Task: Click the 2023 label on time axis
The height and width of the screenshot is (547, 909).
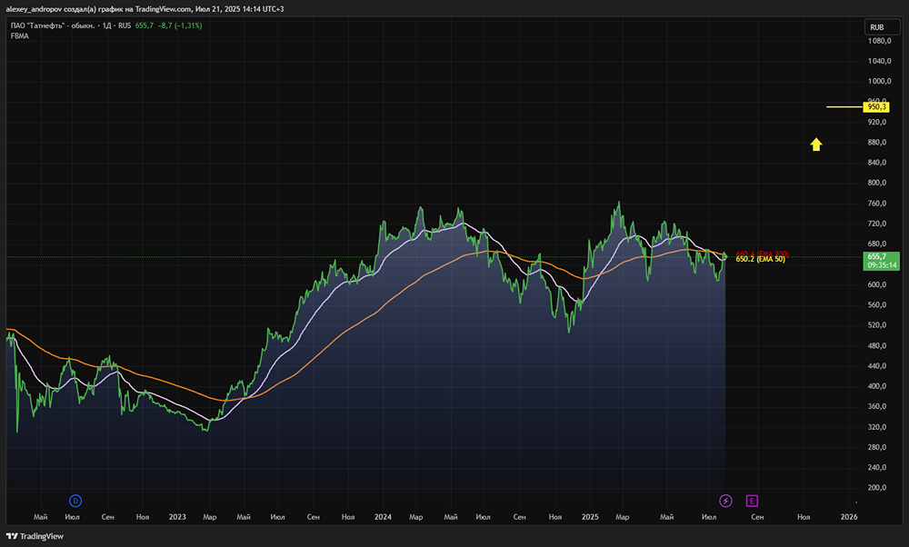Action: [177, 517]
